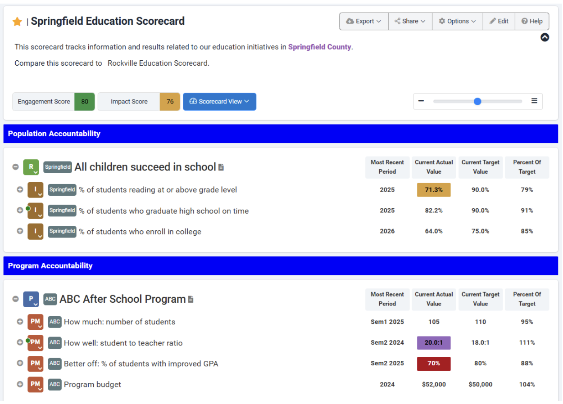
Task: Click the Sem1 2025 period cell
Action: coord(387,322)
